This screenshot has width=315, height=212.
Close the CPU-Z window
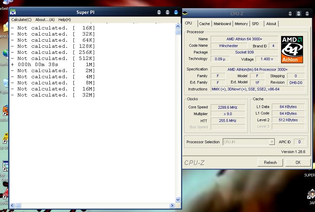coord(307,14)
